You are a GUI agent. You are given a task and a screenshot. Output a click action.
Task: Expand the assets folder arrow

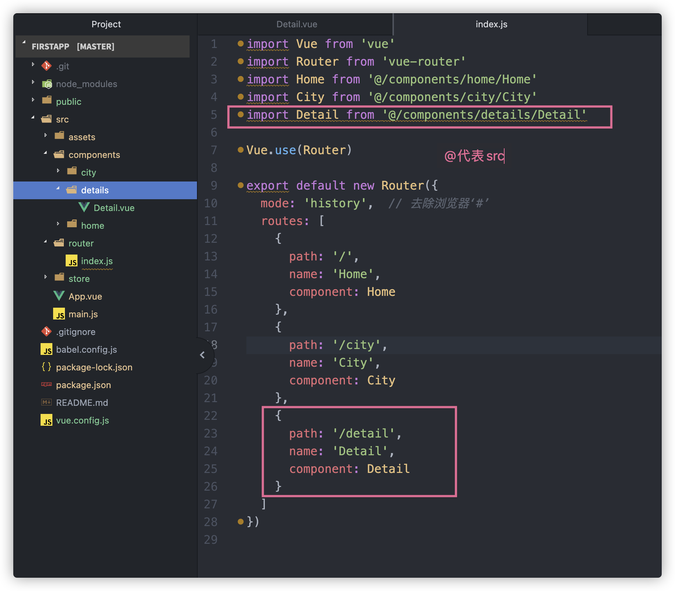[x=46, y=135]
